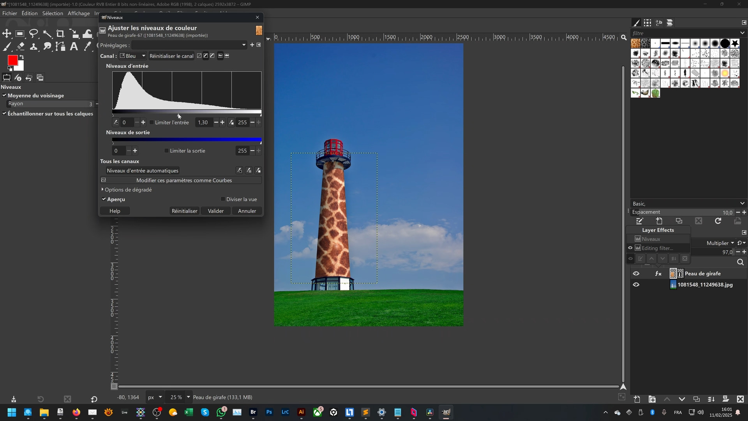Activate the Crop tool

tap(60, 34)
